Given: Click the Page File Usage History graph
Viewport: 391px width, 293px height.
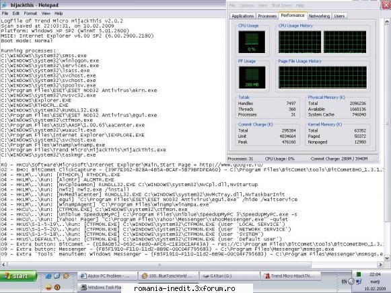Looking at the screenshot, I should pyautogui.click(x=322, y=77).
